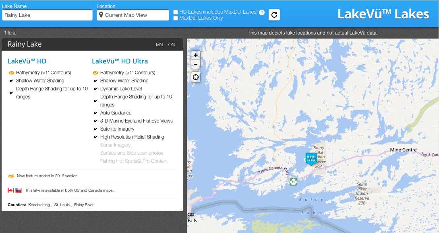Select the MN state tag
Screen dimensions: 439x233
pos(159,45)
